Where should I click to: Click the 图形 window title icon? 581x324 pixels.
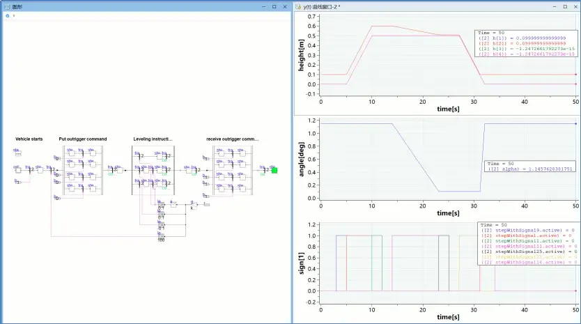pos(7,7)
